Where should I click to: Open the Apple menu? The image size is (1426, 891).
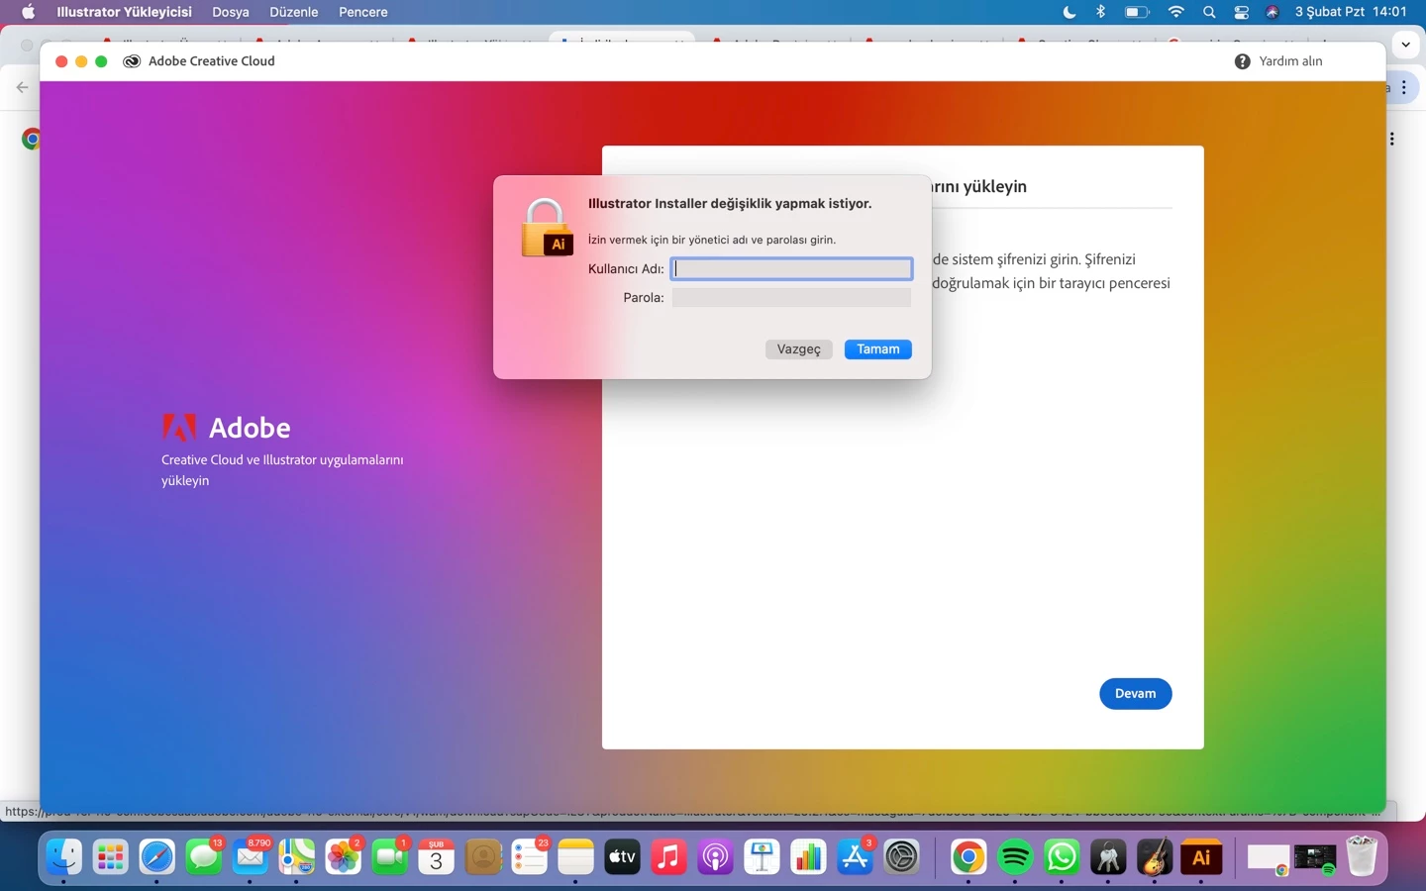tap(28, 12)
